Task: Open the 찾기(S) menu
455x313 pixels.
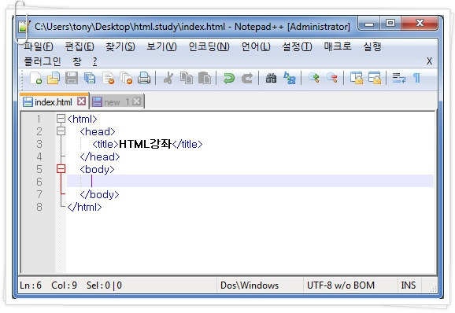Action: [120, 46]
